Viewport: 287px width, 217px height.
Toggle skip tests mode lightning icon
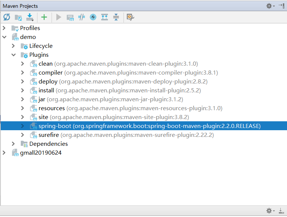pyautogui.click(x=93, y=17)
